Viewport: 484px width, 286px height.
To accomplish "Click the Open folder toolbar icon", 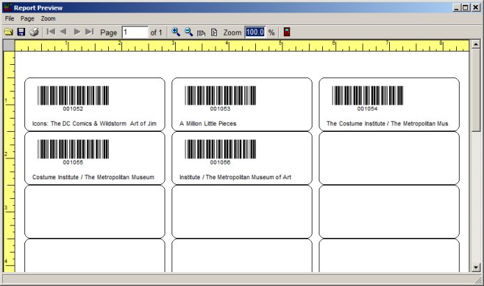I will [x=8, y=32].
